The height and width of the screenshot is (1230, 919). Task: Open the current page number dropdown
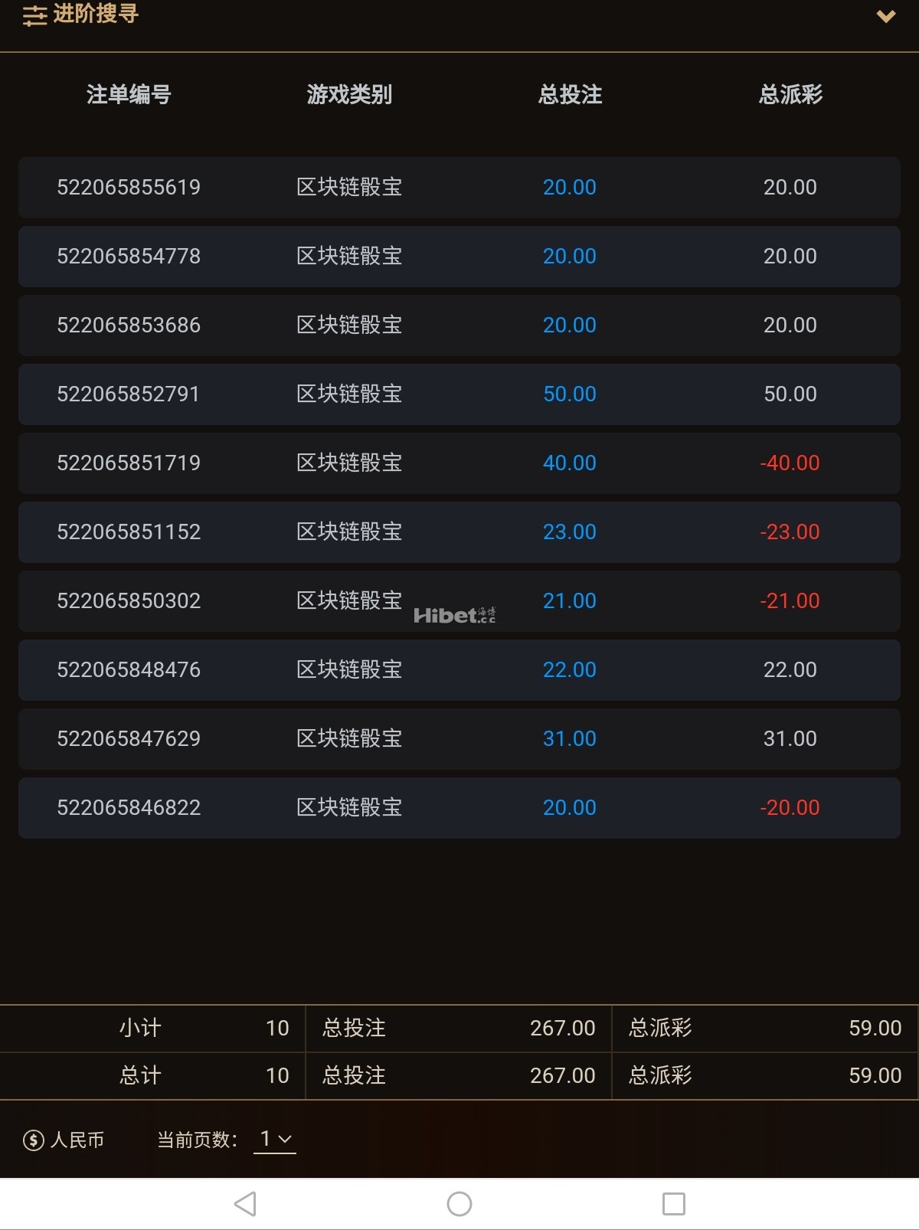pos(275,1140)
